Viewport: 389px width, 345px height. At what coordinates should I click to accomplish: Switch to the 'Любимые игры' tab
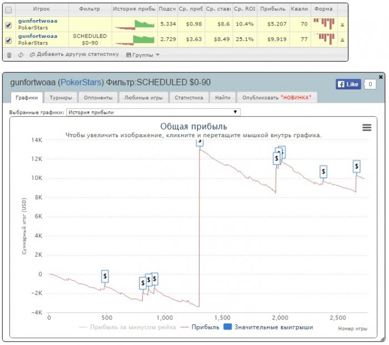pyautogui.click(x=143, y=97)
